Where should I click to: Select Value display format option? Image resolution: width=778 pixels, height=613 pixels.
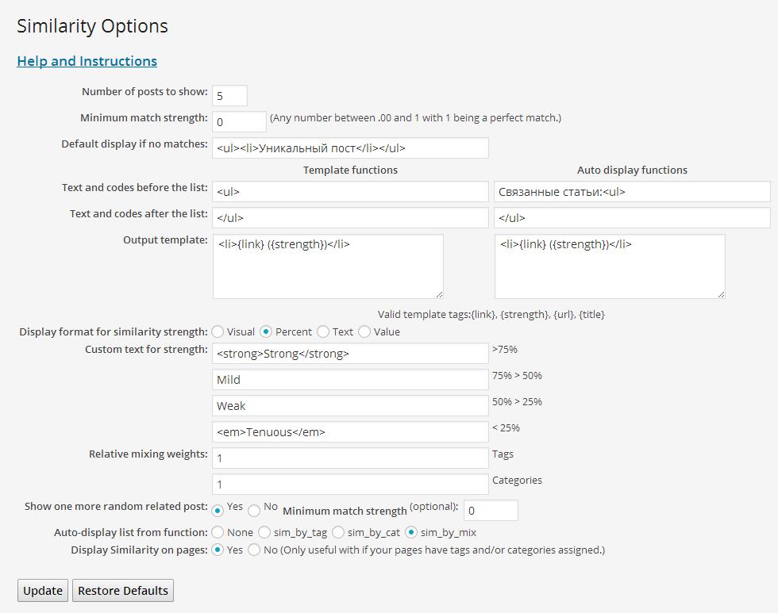364,331
